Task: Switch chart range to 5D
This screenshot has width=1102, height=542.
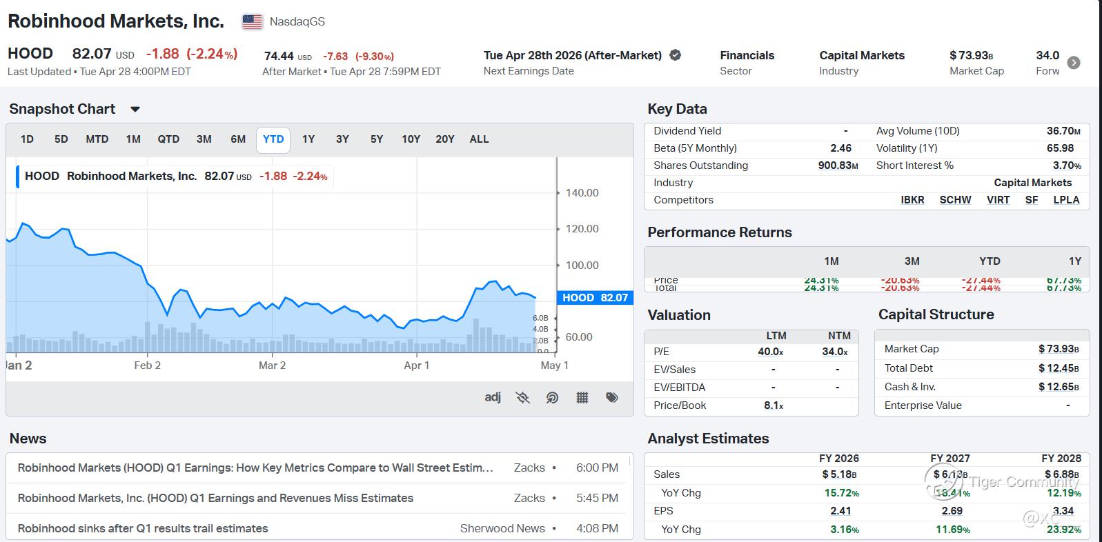Action: coord(61,139)
